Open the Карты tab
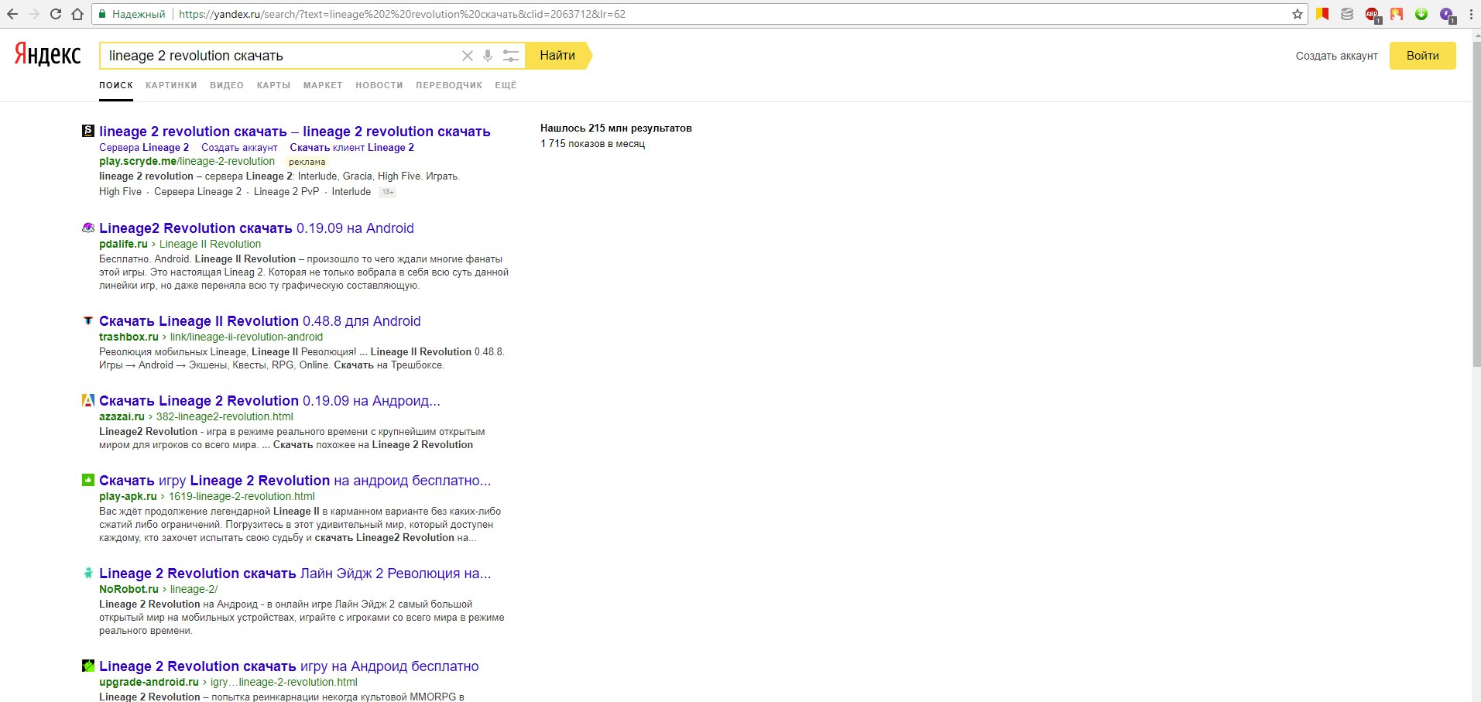 click(x=274, y=85)
